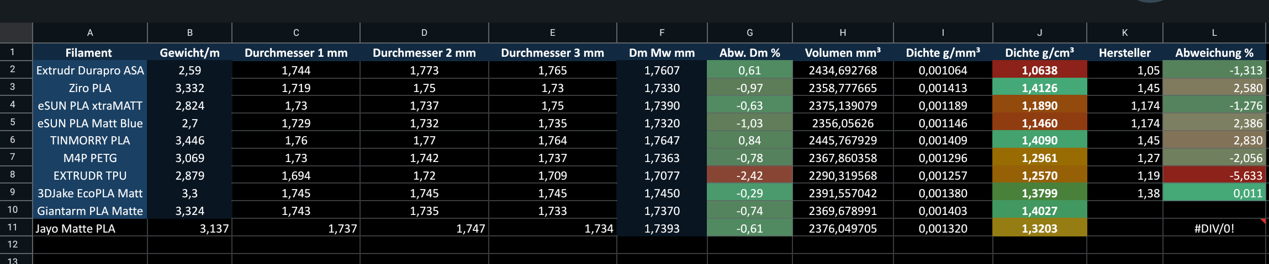Click the 'Gewicht/m' header cell
This screenshot has width=1269, height=264.
coord(189,52)
